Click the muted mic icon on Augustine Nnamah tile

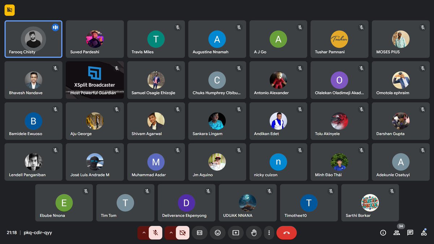[239, 27]
